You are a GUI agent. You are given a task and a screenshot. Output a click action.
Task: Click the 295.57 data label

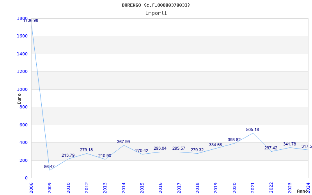pyautogui.click(x=179, y=148)
